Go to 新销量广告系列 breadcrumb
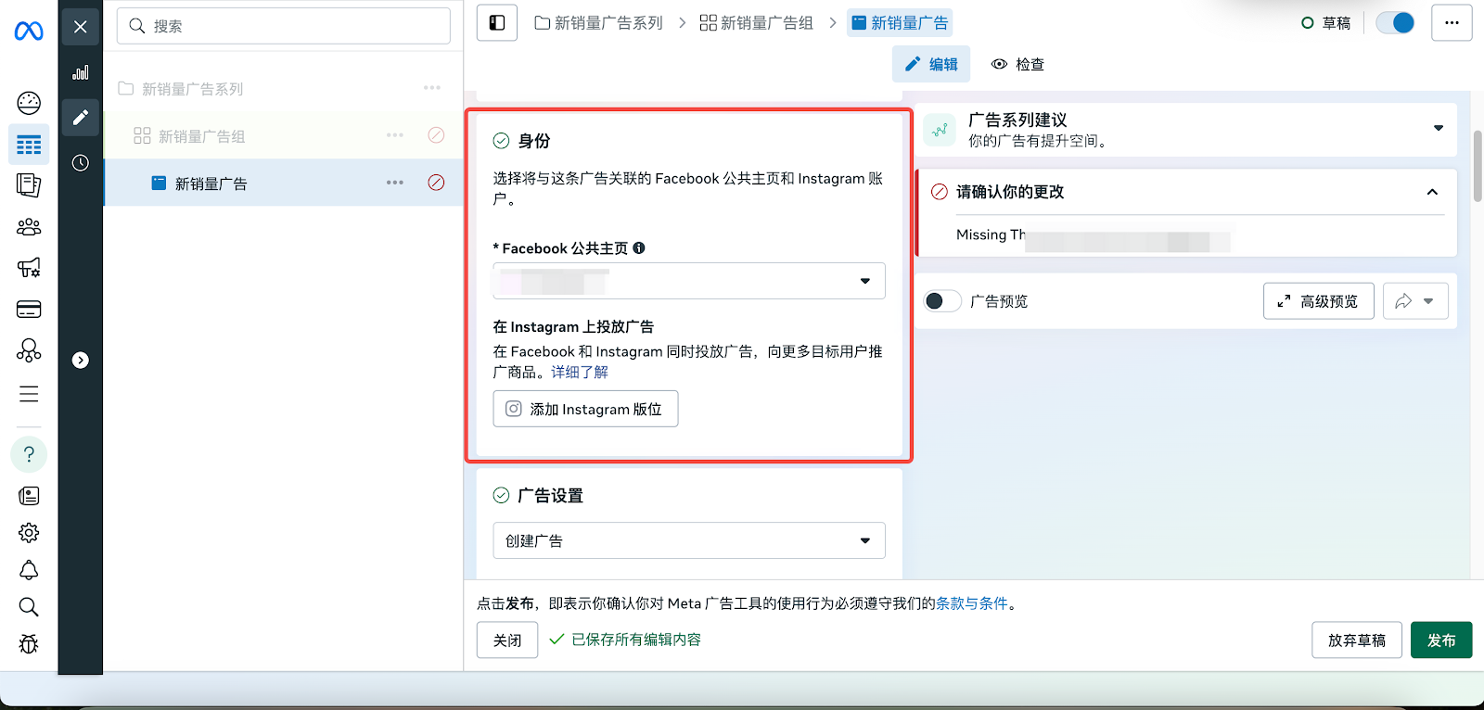 pos(598,23)
